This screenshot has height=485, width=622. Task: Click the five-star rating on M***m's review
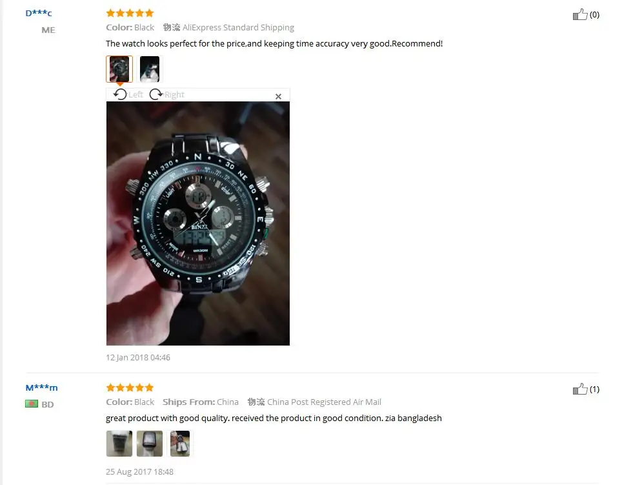[130, 387]
